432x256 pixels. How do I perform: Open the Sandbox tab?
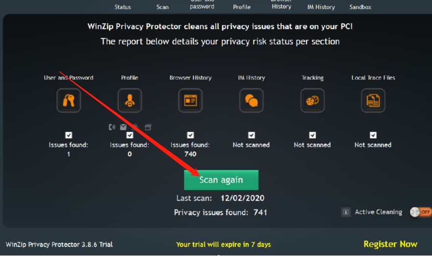360,7
